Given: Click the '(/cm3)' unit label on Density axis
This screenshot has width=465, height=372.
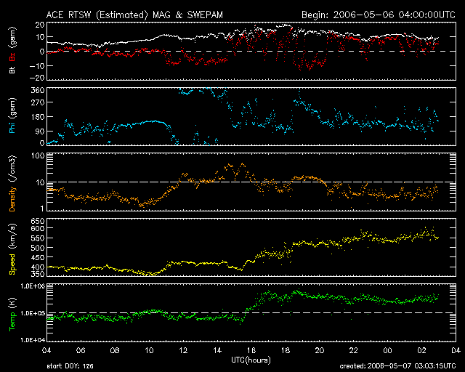Looking at the screenshot, I should coord(12,169).
